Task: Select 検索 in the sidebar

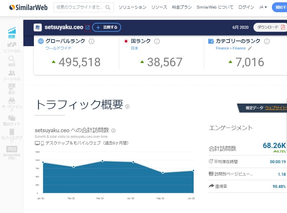Action: (x=12, y=61)
